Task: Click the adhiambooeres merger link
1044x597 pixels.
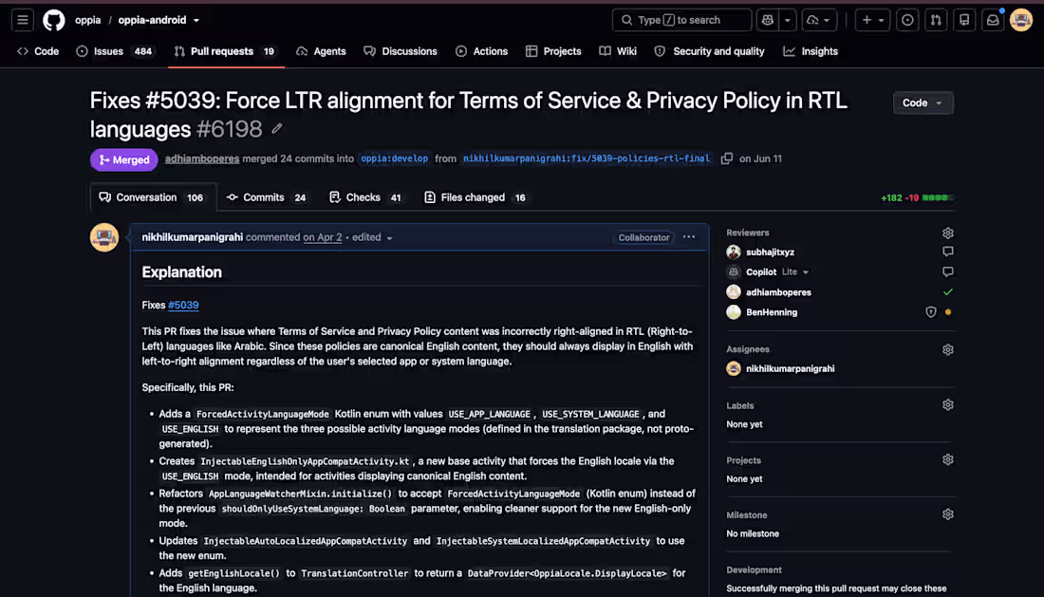Action: point(202,159)
